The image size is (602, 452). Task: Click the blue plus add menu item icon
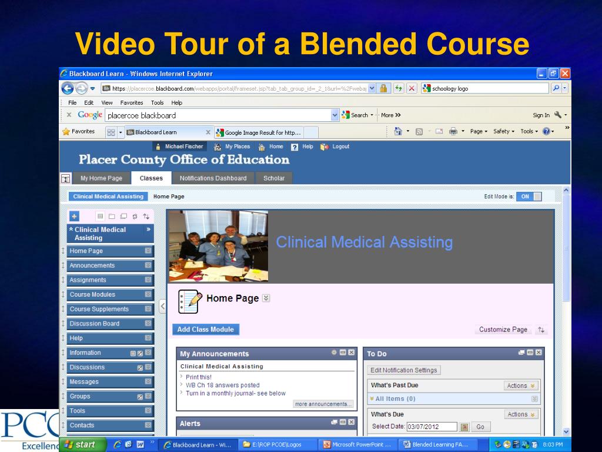click(x=75, y=216)
